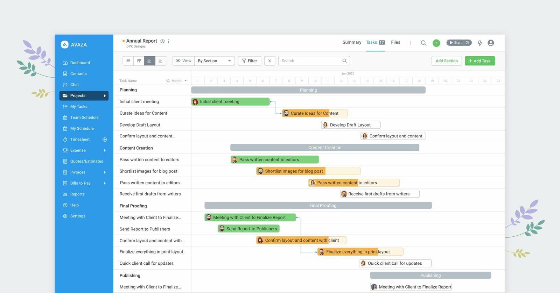Open the three-dot project menu

[x=169, y=41]
